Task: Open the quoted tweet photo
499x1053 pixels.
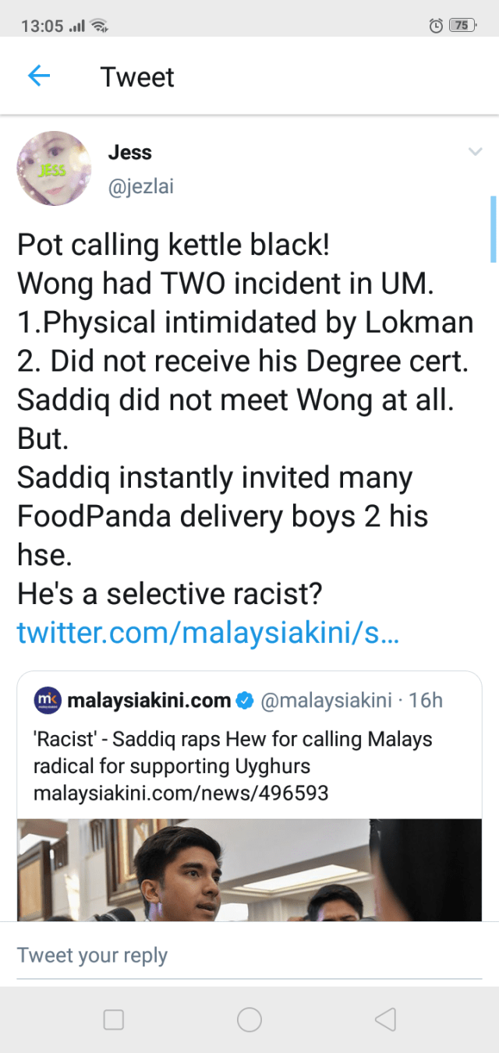Action: (249, 869)
